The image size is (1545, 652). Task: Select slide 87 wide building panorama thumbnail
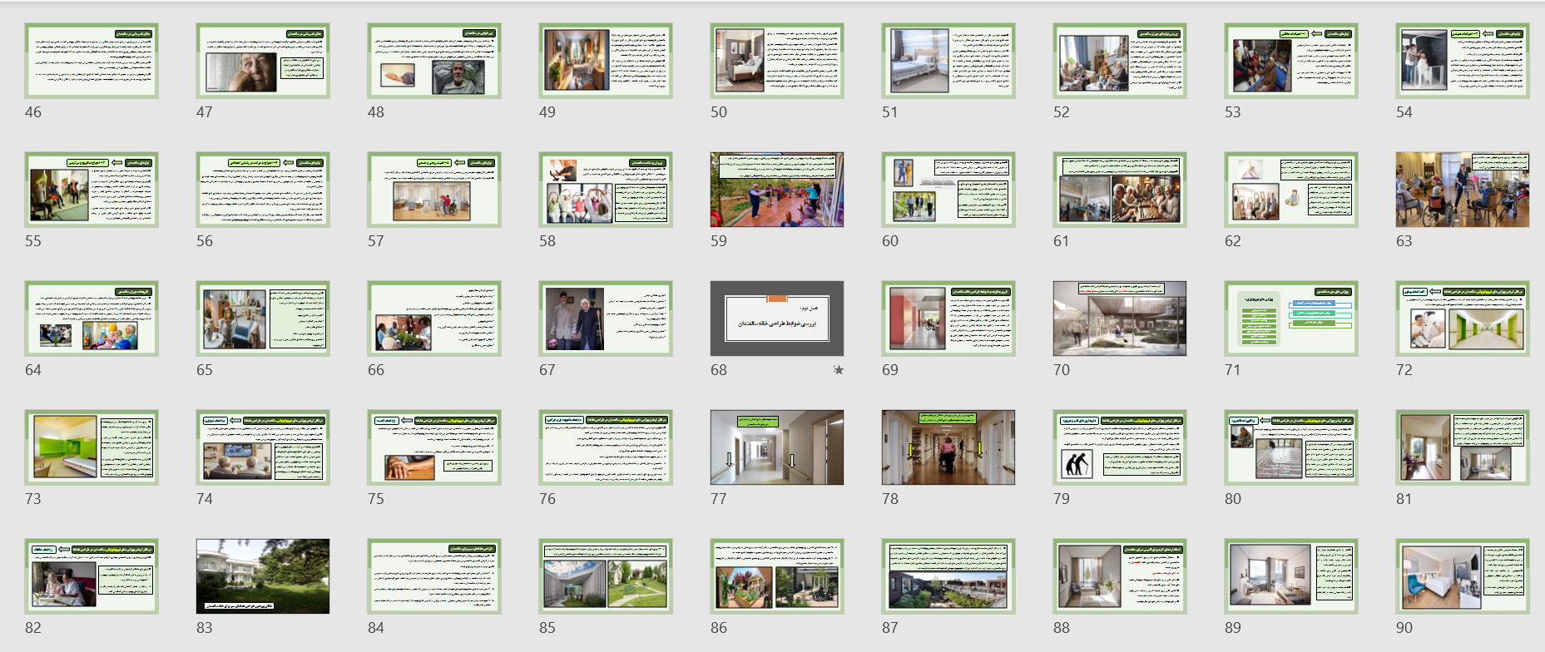(x=948, y=576)
